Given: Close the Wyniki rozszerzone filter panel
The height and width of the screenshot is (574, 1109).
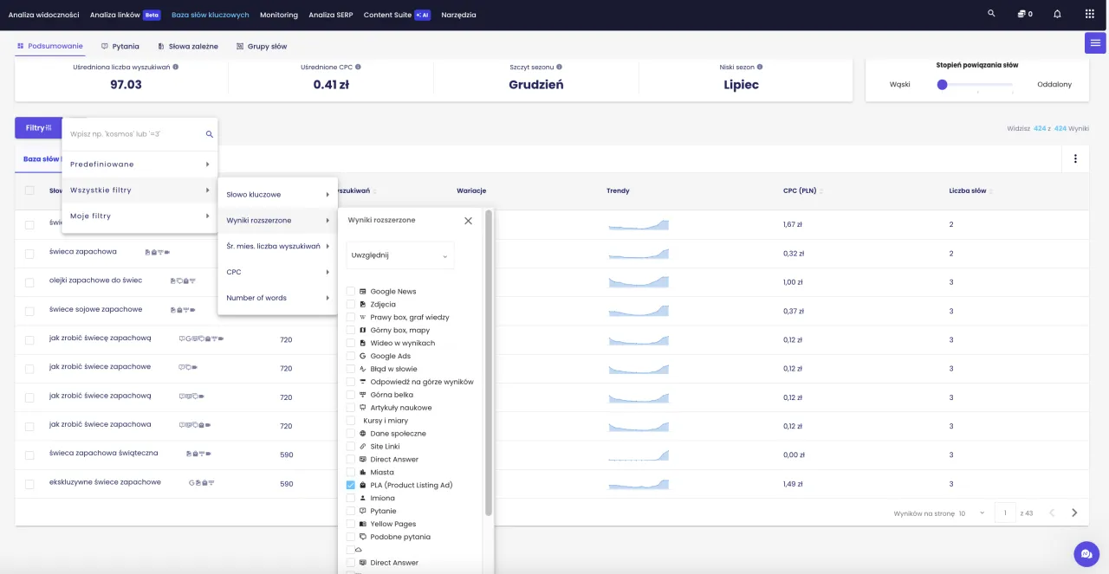Looking at the screenshot, I should point(468,221).
